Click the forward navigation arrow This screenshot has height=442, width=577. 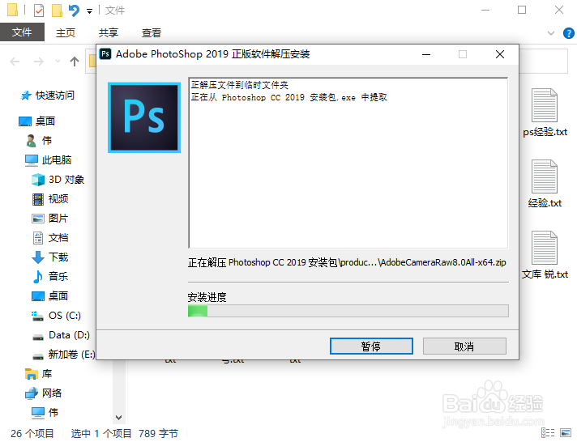[x=39, y=62]
